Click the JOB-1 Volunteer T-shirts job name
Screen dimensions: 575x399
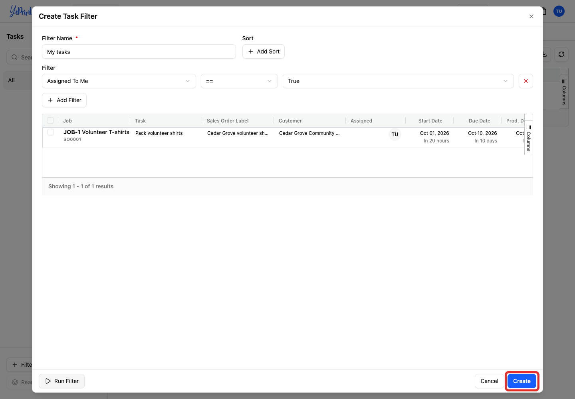click(96, 132)
